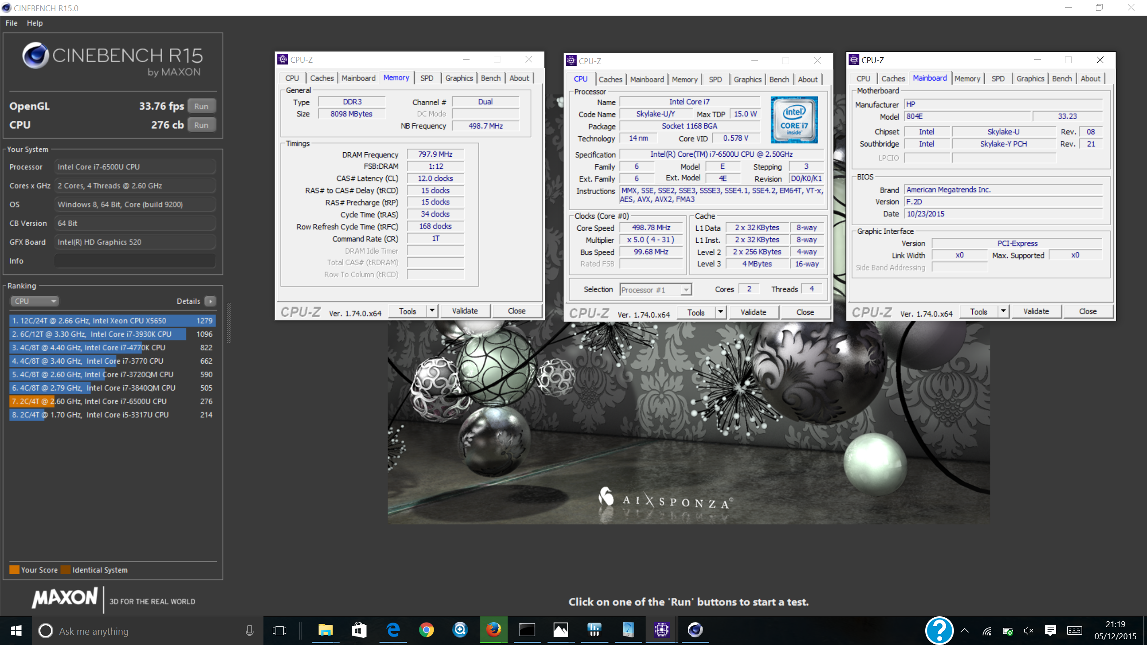Open Caches tab in the middle CPU-Z window
This screenshot has height=645, width=1147.
610,79
